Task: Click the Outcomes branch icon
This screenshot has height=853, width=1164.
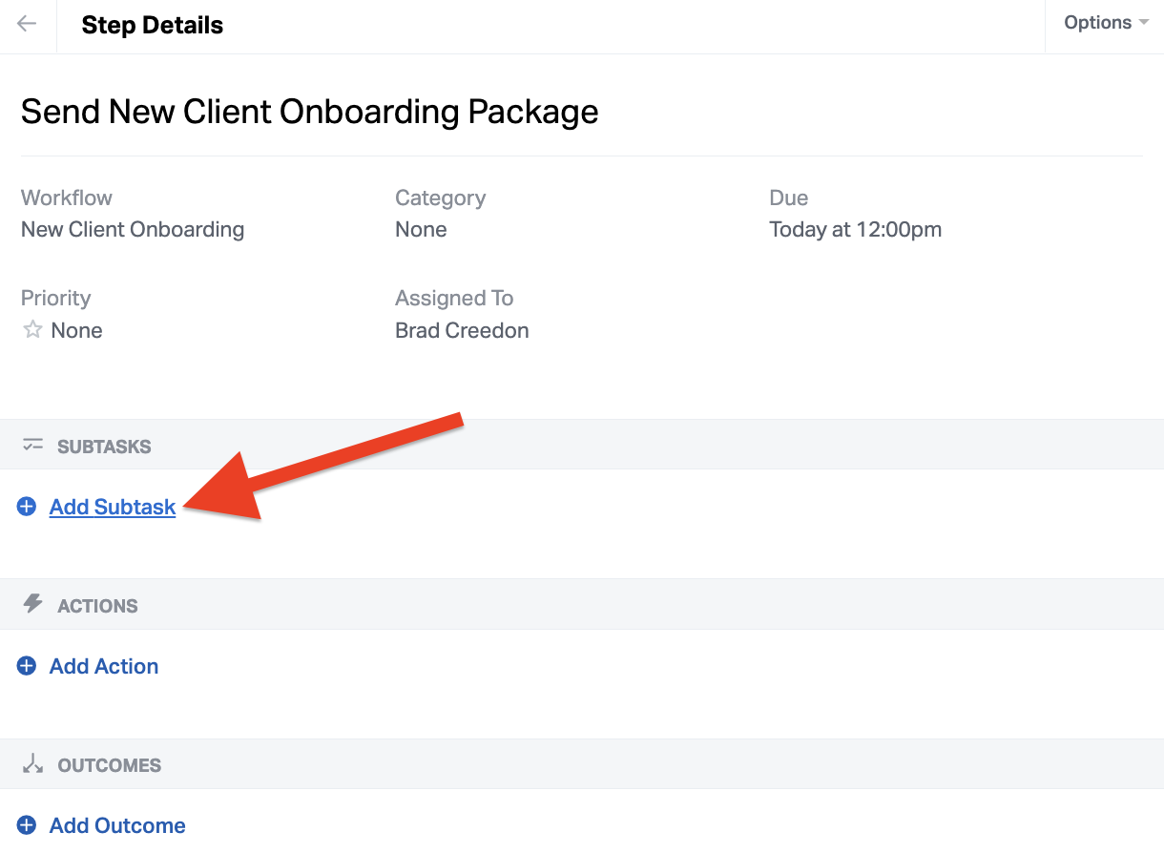Action: (33, 763)
